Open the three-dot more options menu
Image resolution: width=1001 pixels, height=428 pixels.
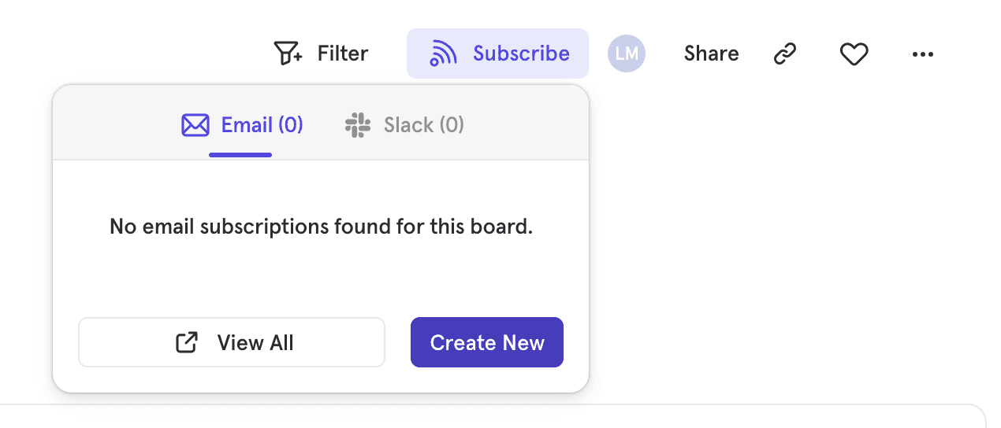coord(922,53)
